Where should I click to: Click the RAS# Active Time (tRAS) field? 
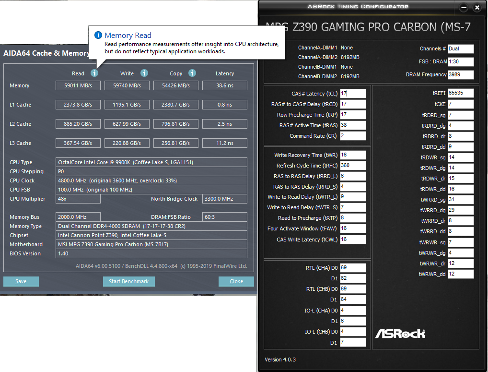coord(353,125)
